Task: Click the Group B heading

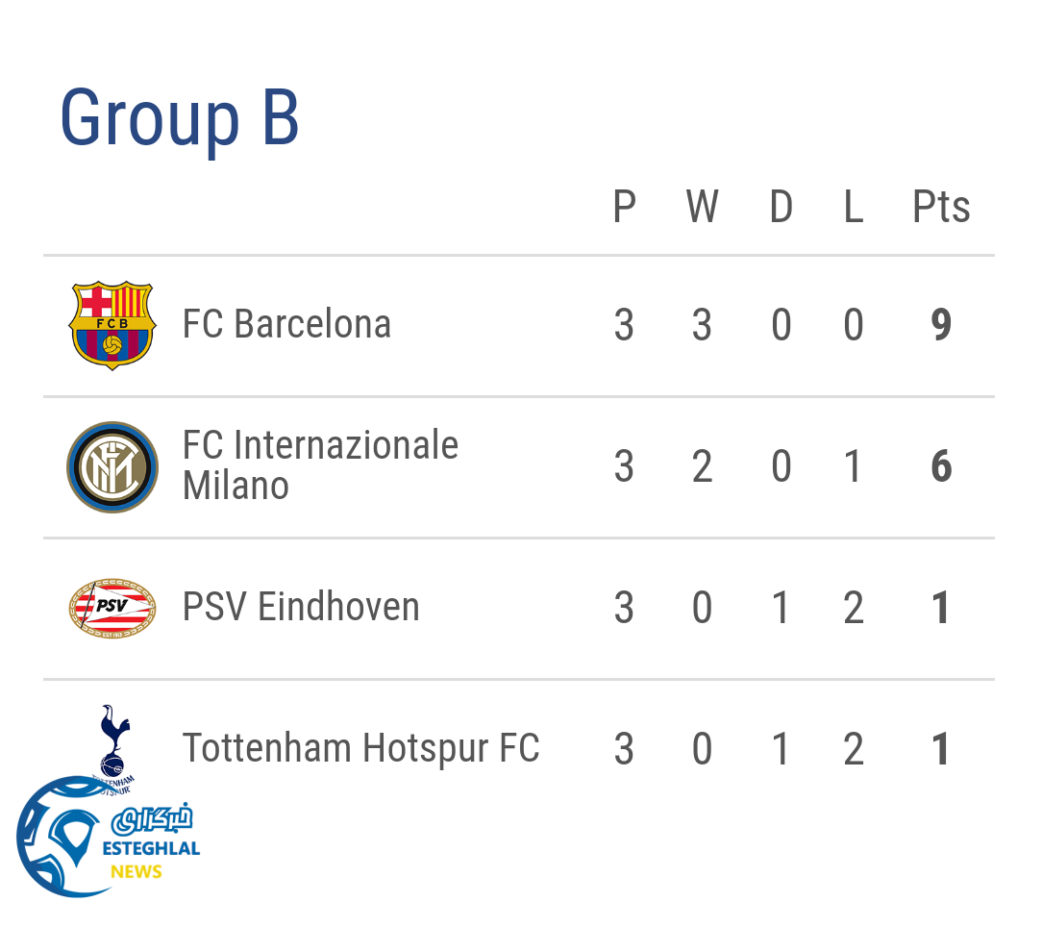Action: (180, 119)
